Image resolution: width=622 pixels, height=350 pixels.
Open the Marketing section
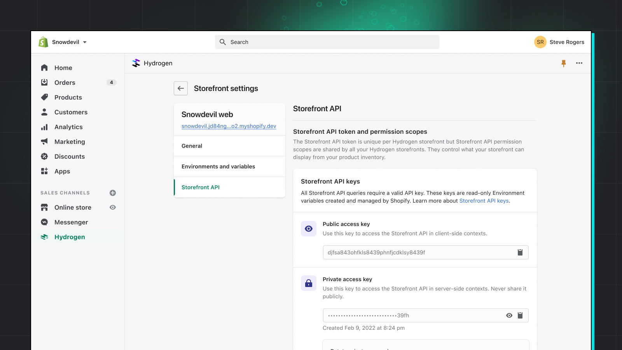[70, 142]
